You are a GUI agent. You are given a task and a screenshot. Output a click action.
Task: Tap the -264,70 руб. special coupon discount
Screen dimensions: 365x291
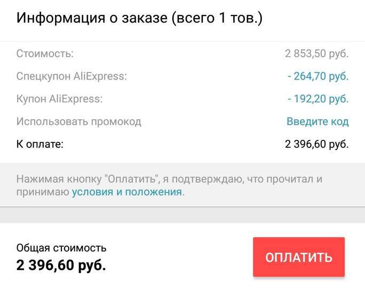point(318,76)
